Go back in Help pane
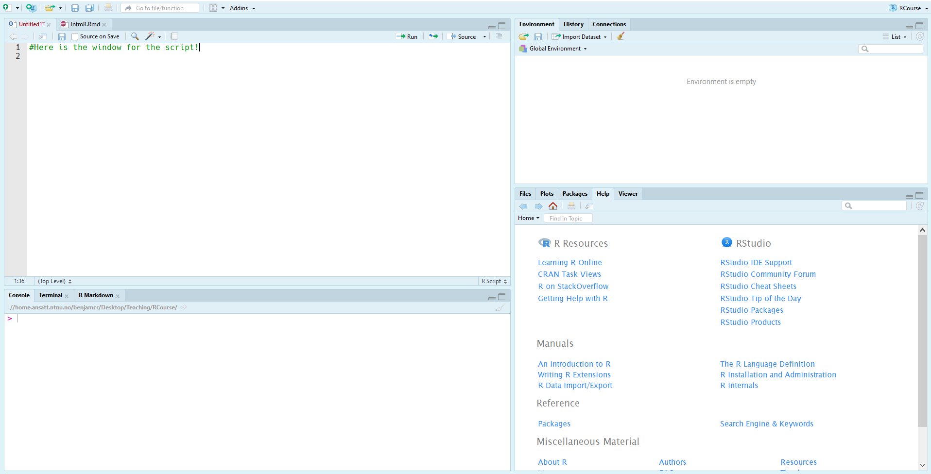The image size is (931, 474). tap(523, 206)
